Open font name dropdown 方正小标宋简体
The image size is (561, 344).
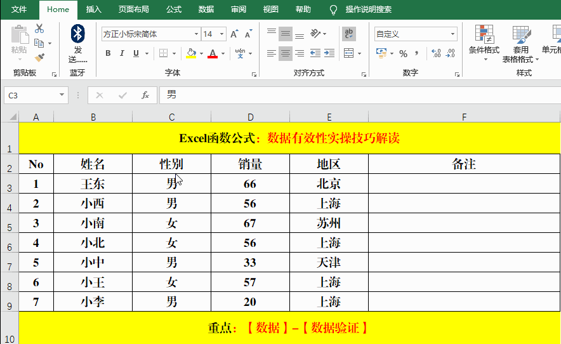pos(197,34)
